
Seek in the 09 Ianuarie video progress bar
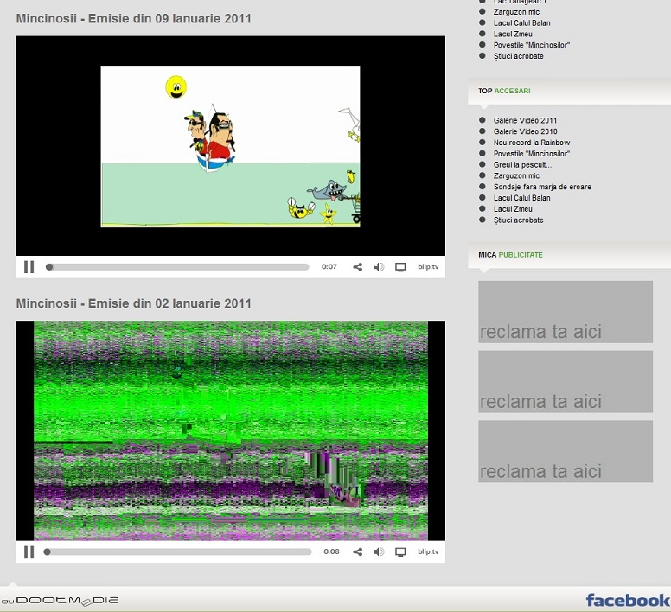point(177,267)
